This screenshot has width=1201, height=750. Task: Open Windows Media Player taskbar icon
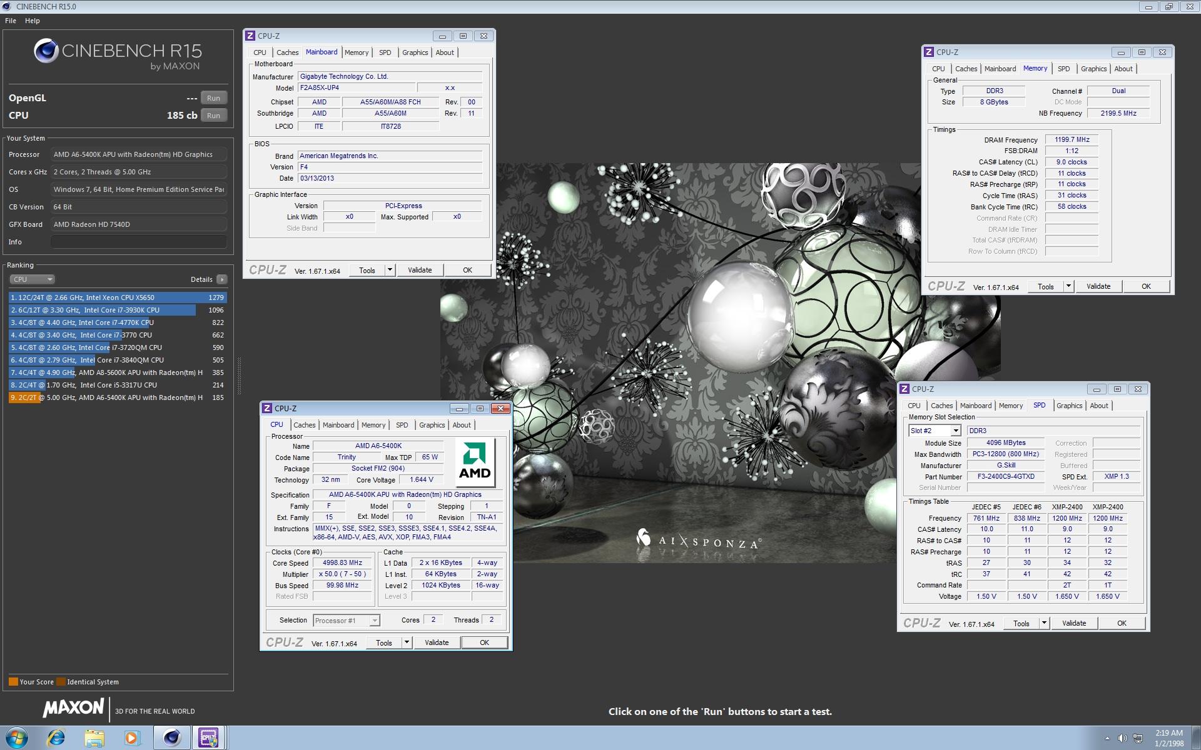132,738
